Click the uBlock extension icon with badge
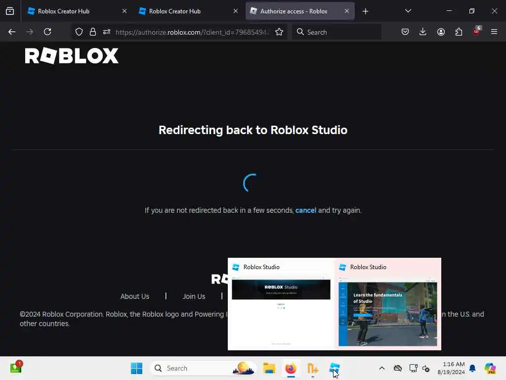Screen dimensions: 506x380 pyautogui.click(x=477, y=31)
